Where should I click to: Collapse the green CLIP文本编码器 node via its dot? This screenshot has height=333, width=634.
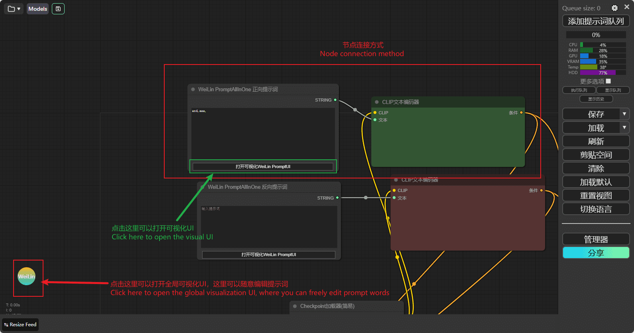377,102
